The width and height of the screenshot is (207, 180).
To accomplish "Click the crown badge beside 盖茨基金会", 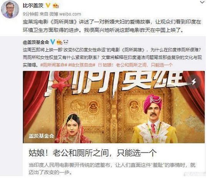I will (59, 42).
